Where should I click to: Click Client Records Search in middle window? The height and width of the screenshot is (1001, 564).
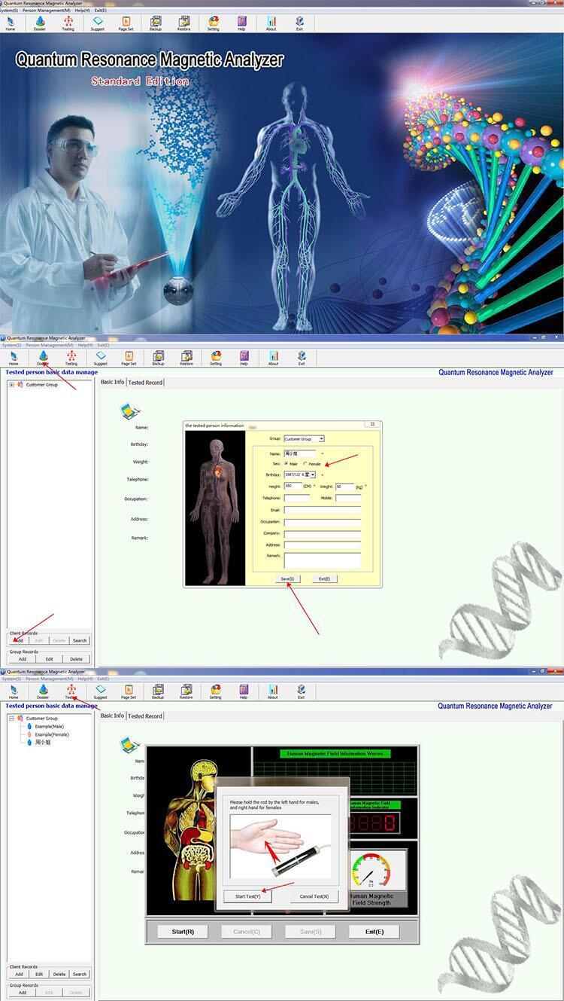[80, 641]
